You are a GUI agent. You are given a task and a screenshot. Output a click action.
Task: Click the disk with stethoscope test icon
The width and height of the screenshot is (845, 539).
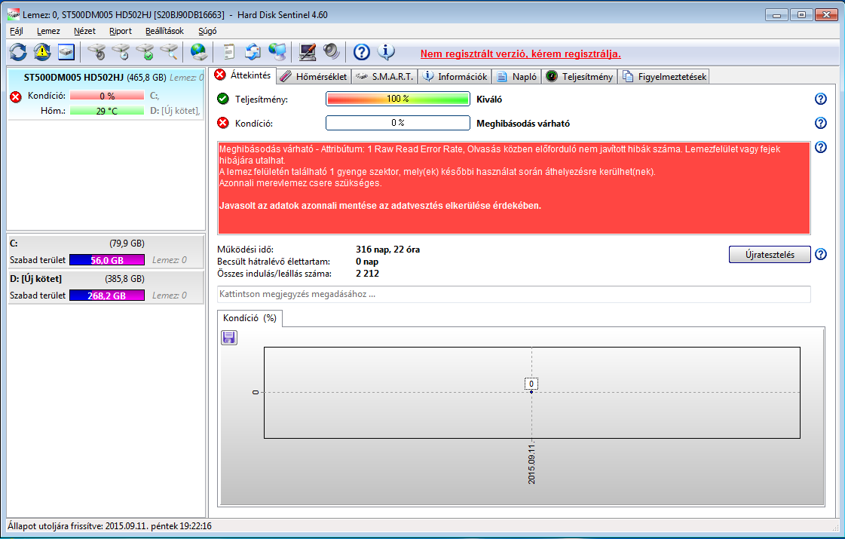point(96,52)
